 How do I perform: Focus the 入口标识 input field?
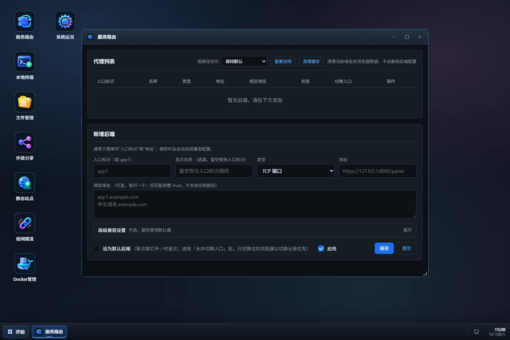(132, 171)
